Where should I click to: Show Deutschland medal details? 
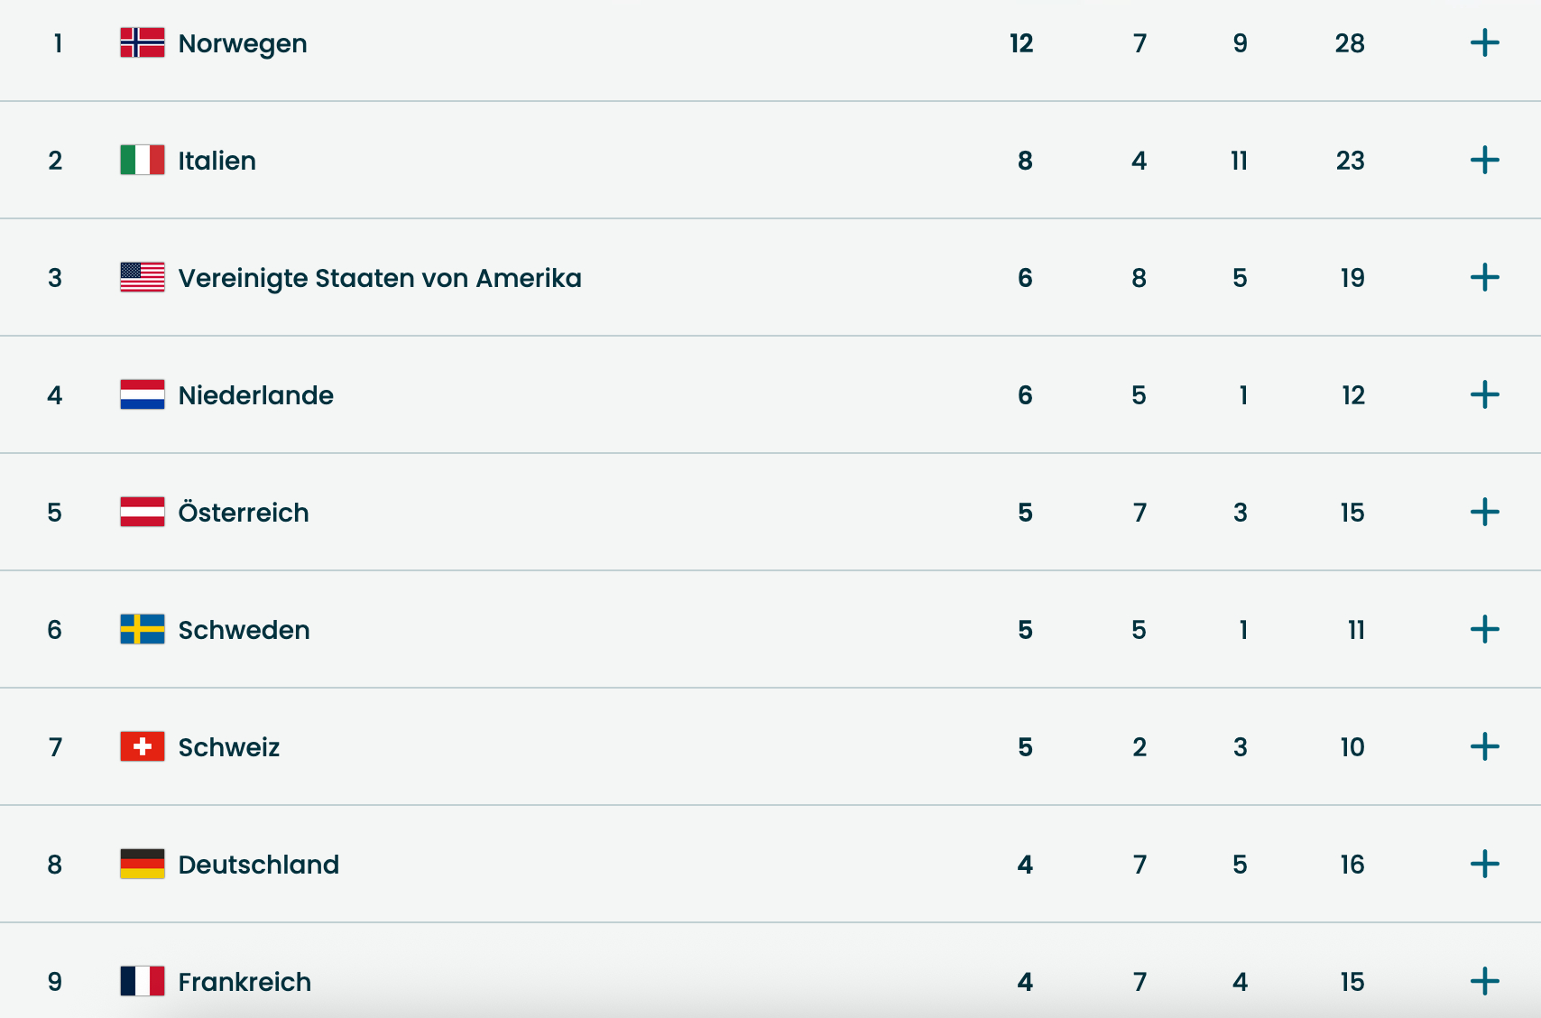point(1484,865)
